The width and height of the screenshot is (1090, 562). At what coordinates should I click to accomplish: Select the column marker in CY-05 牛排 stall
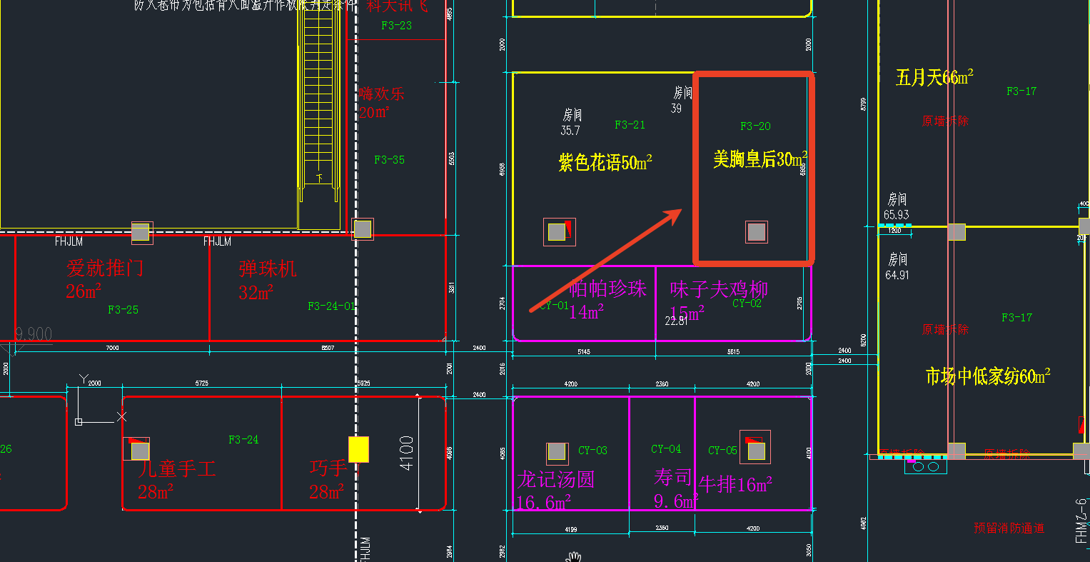click(x=756, y=451)
